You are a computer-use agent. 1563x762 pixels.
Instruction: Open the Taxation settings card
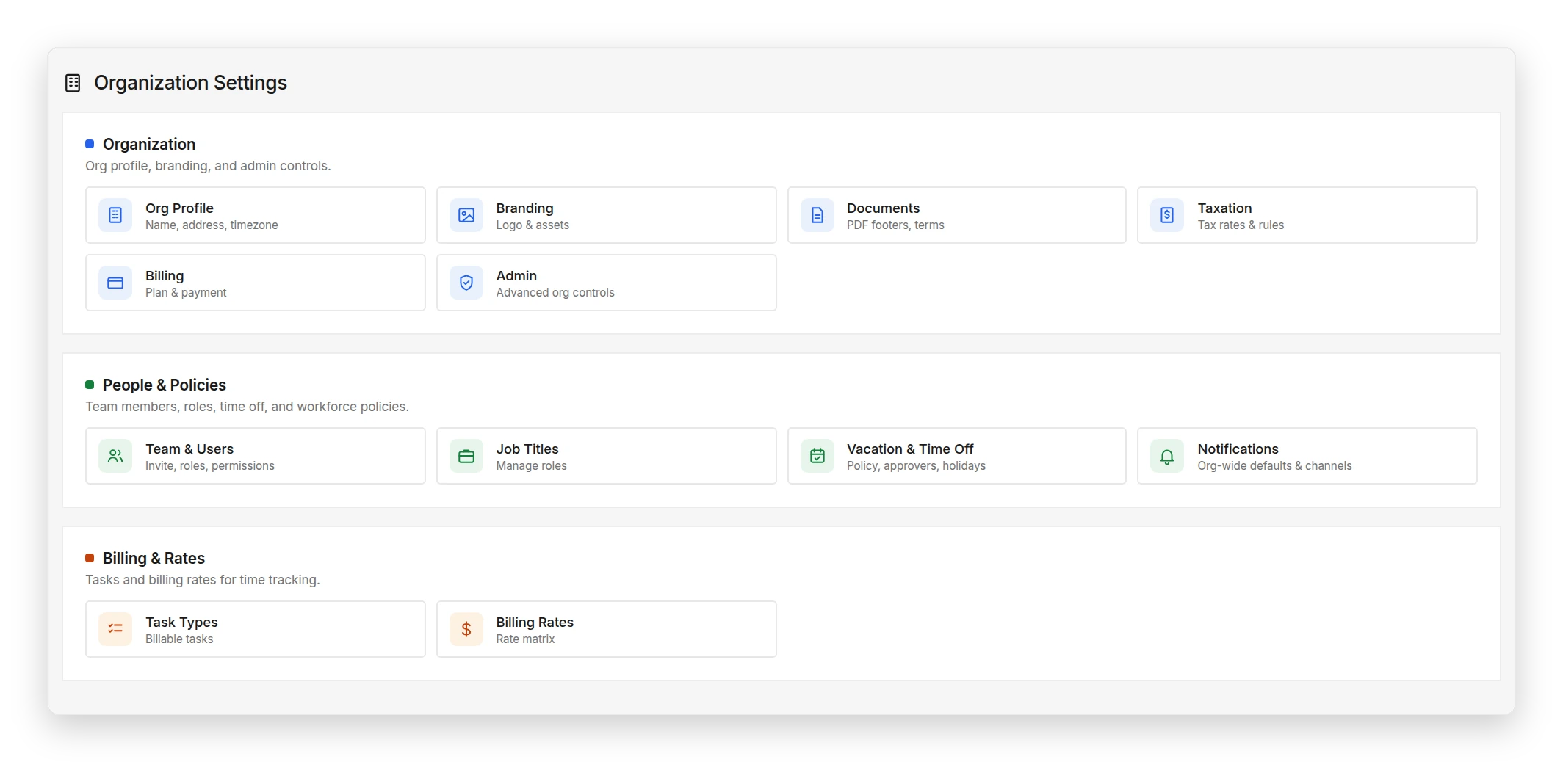tap(1307, 215)
